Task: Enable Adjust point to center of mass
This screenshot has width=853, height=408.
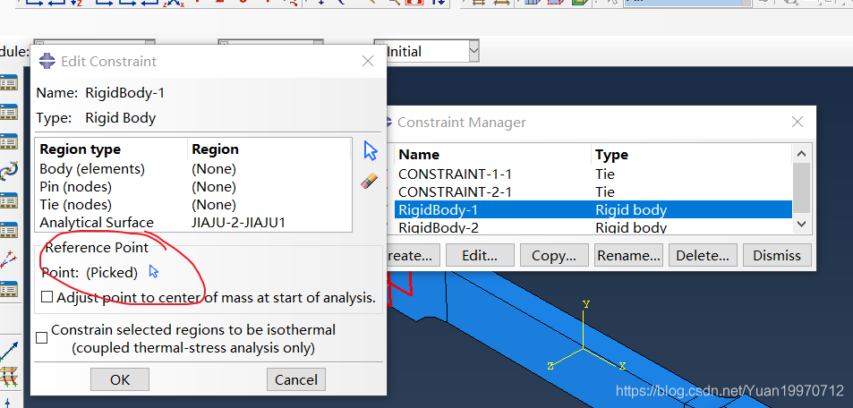Action: 47,297
